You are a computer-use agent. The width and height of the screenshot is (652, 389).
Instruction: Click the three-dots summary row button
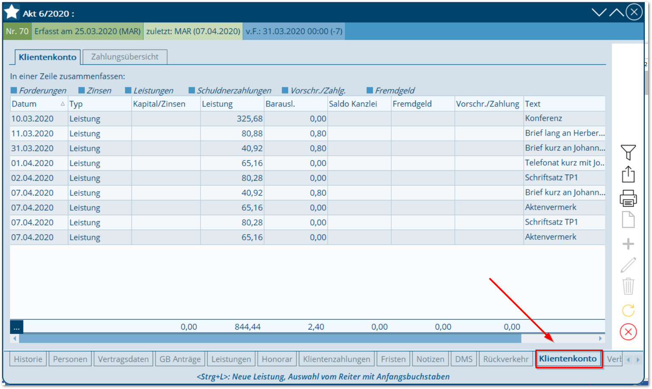(17, 327)
